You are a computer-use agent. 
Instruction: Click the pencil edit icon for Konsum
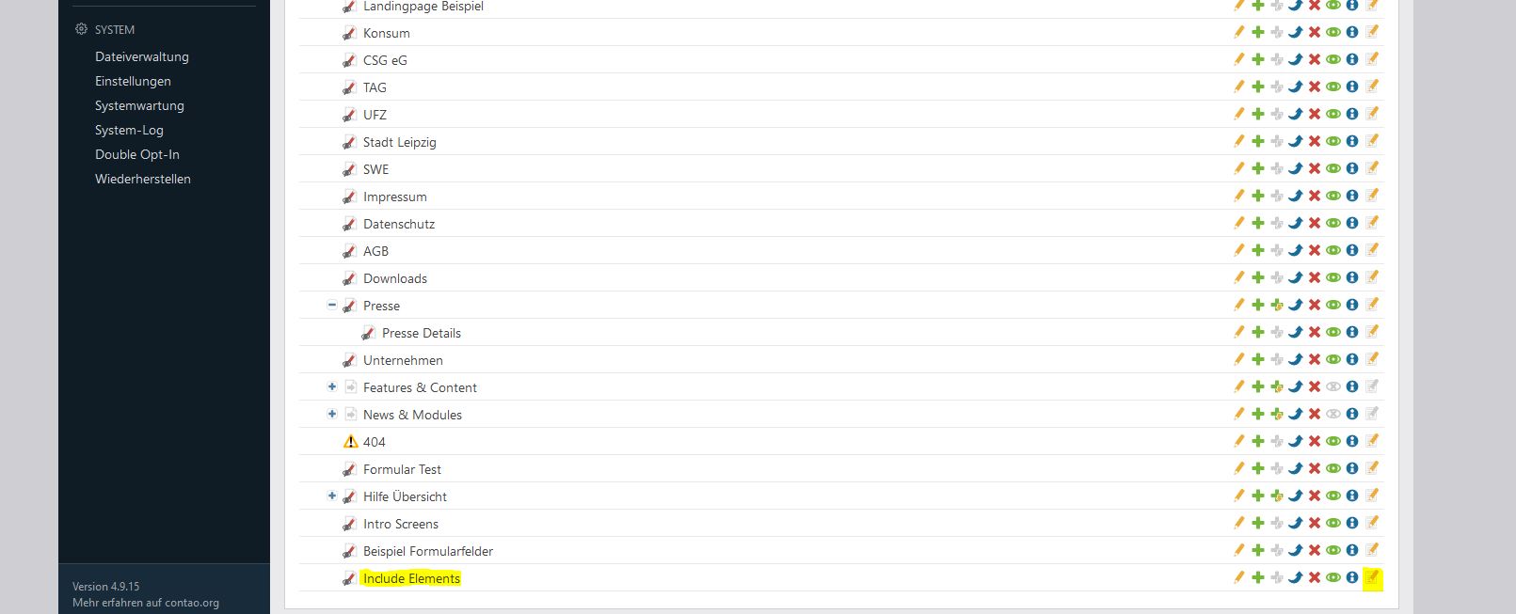(x=1238, y=32)
